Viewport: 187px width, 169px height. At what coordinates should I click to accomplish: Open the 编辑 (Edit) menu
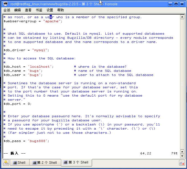[x=17, y=10]
